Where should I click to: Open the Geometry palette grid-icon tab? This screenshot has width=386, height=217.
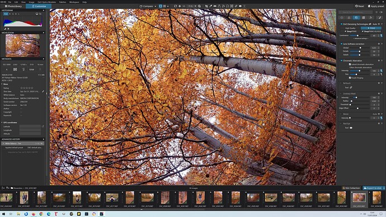pos(364,17)
